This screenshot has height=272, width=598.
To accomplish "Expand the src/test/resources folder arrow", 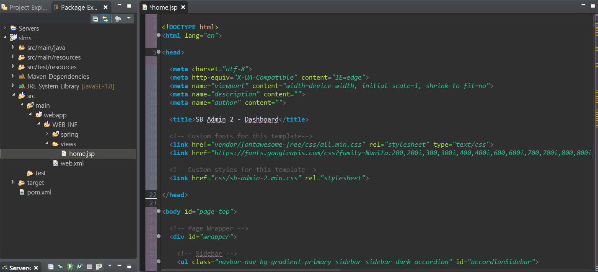I will (13, 66).
